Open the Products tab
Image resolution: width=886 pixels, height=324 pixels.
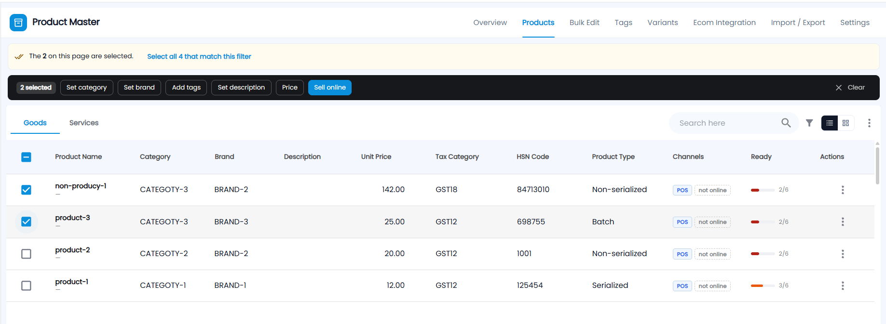point(538,23)
